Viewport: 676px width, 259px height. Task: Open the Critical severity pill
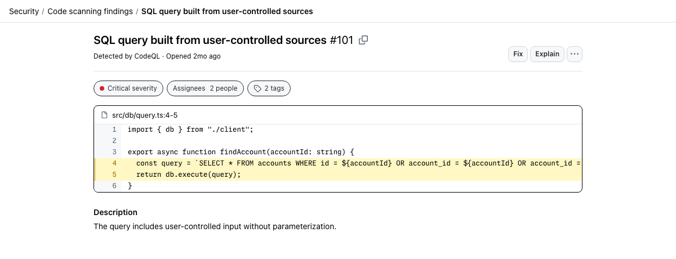coord(128,88)
